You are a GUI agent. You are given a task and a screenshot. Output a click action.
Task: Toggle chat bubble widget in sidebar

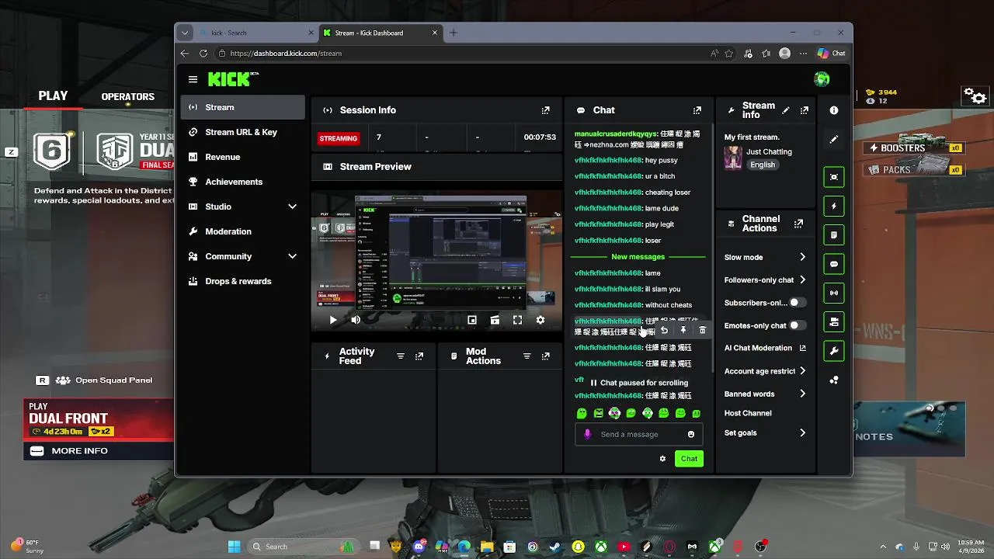[834, 264]
